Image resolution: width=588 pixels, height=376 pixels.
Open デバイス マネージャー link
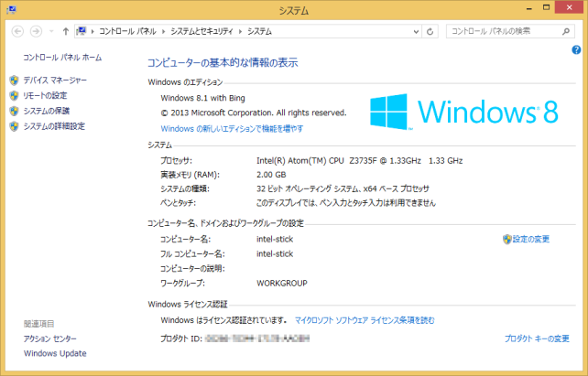click(55, 81)
